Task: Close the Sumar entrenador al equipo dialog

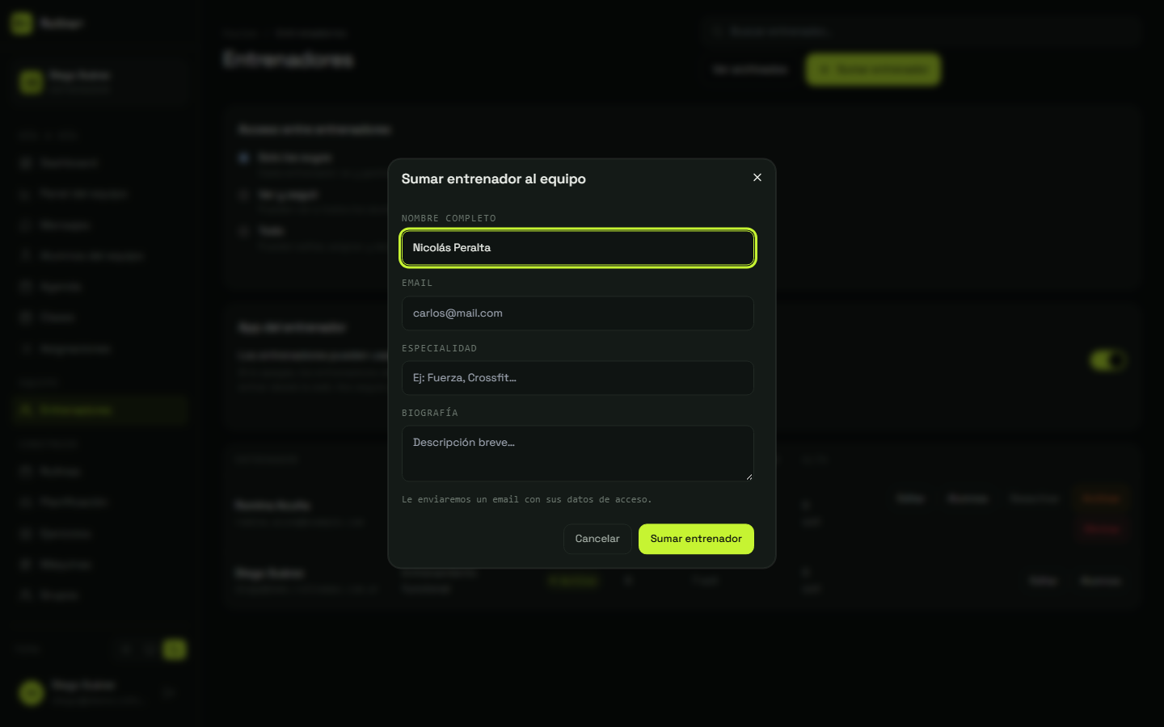Action: pos(757,178)
